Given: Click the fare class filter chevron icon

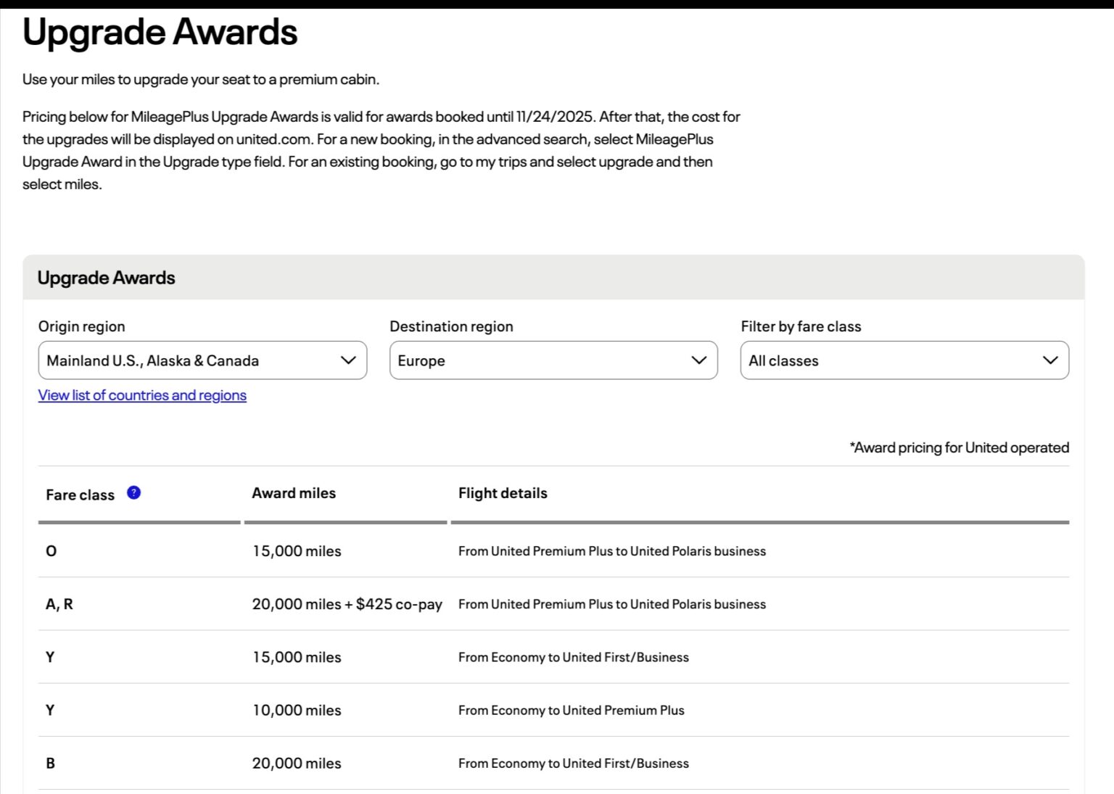Looking at the screenshot, I should (x=1049, y=360).
